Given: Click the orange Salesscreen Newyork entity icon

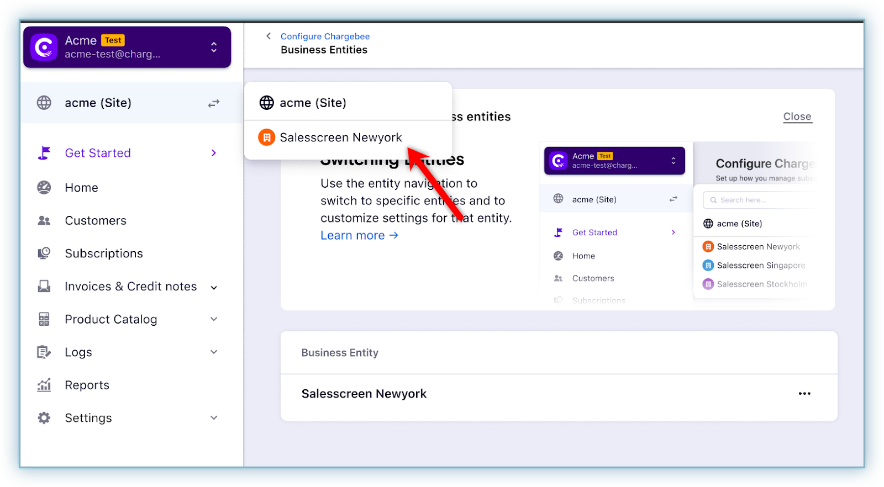Looking at the screenshot, I should tap(267, 137).
